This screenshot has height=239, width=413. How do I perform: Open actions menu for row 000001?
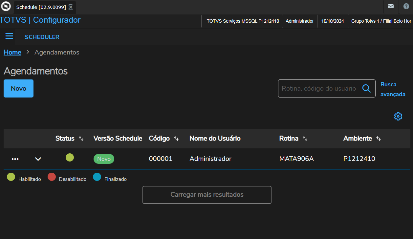(x=15, y=159)
